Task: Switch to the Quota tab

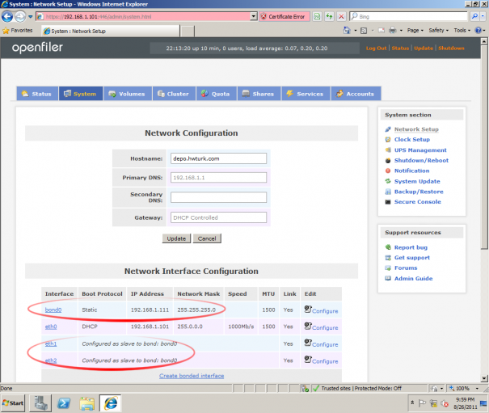Action: tap(216, 94)
